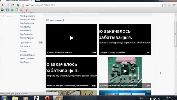Click the +4 badge next to Приложения
Image resolution: width=177 pixels, height=100 pixels.
[x=41, y=42]
